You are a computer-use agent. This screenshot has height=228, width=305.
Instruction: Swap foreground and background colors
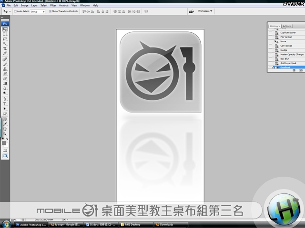point(7,139)
